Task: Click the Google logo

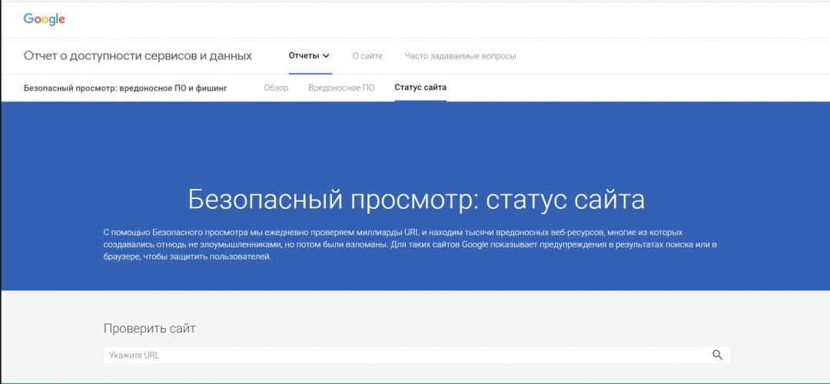Action: click(x=44, y=19)
